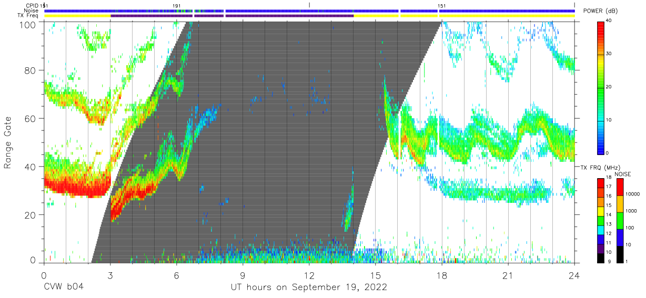646x298 pixels.
Task: Click the 1000 label in NOISE legend
Action: pos(631,211)
